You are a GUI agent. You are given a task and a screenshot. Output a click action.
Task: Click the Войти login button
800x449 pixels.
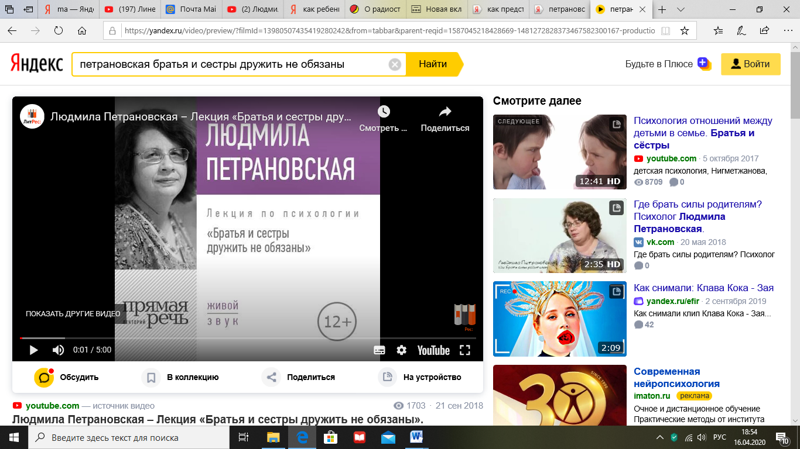click(751, 64)
